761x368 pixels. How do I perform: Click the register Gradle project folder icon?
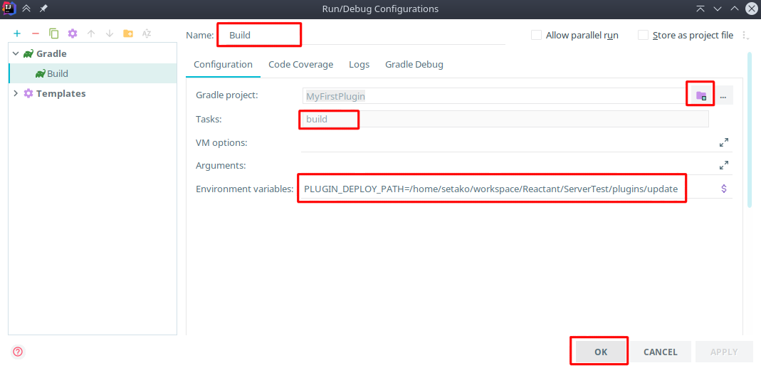tap(701, 96)
